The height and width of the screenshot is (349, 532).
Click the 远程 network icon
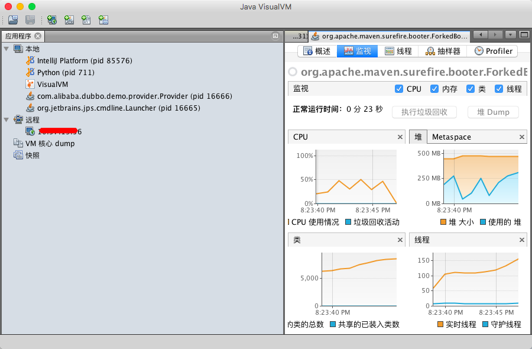[x=18, y=119]
